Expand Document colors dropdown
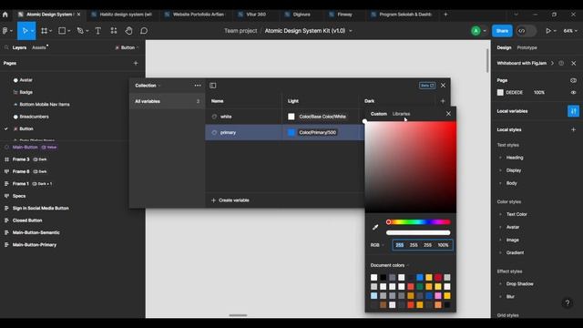 [390, 265]
